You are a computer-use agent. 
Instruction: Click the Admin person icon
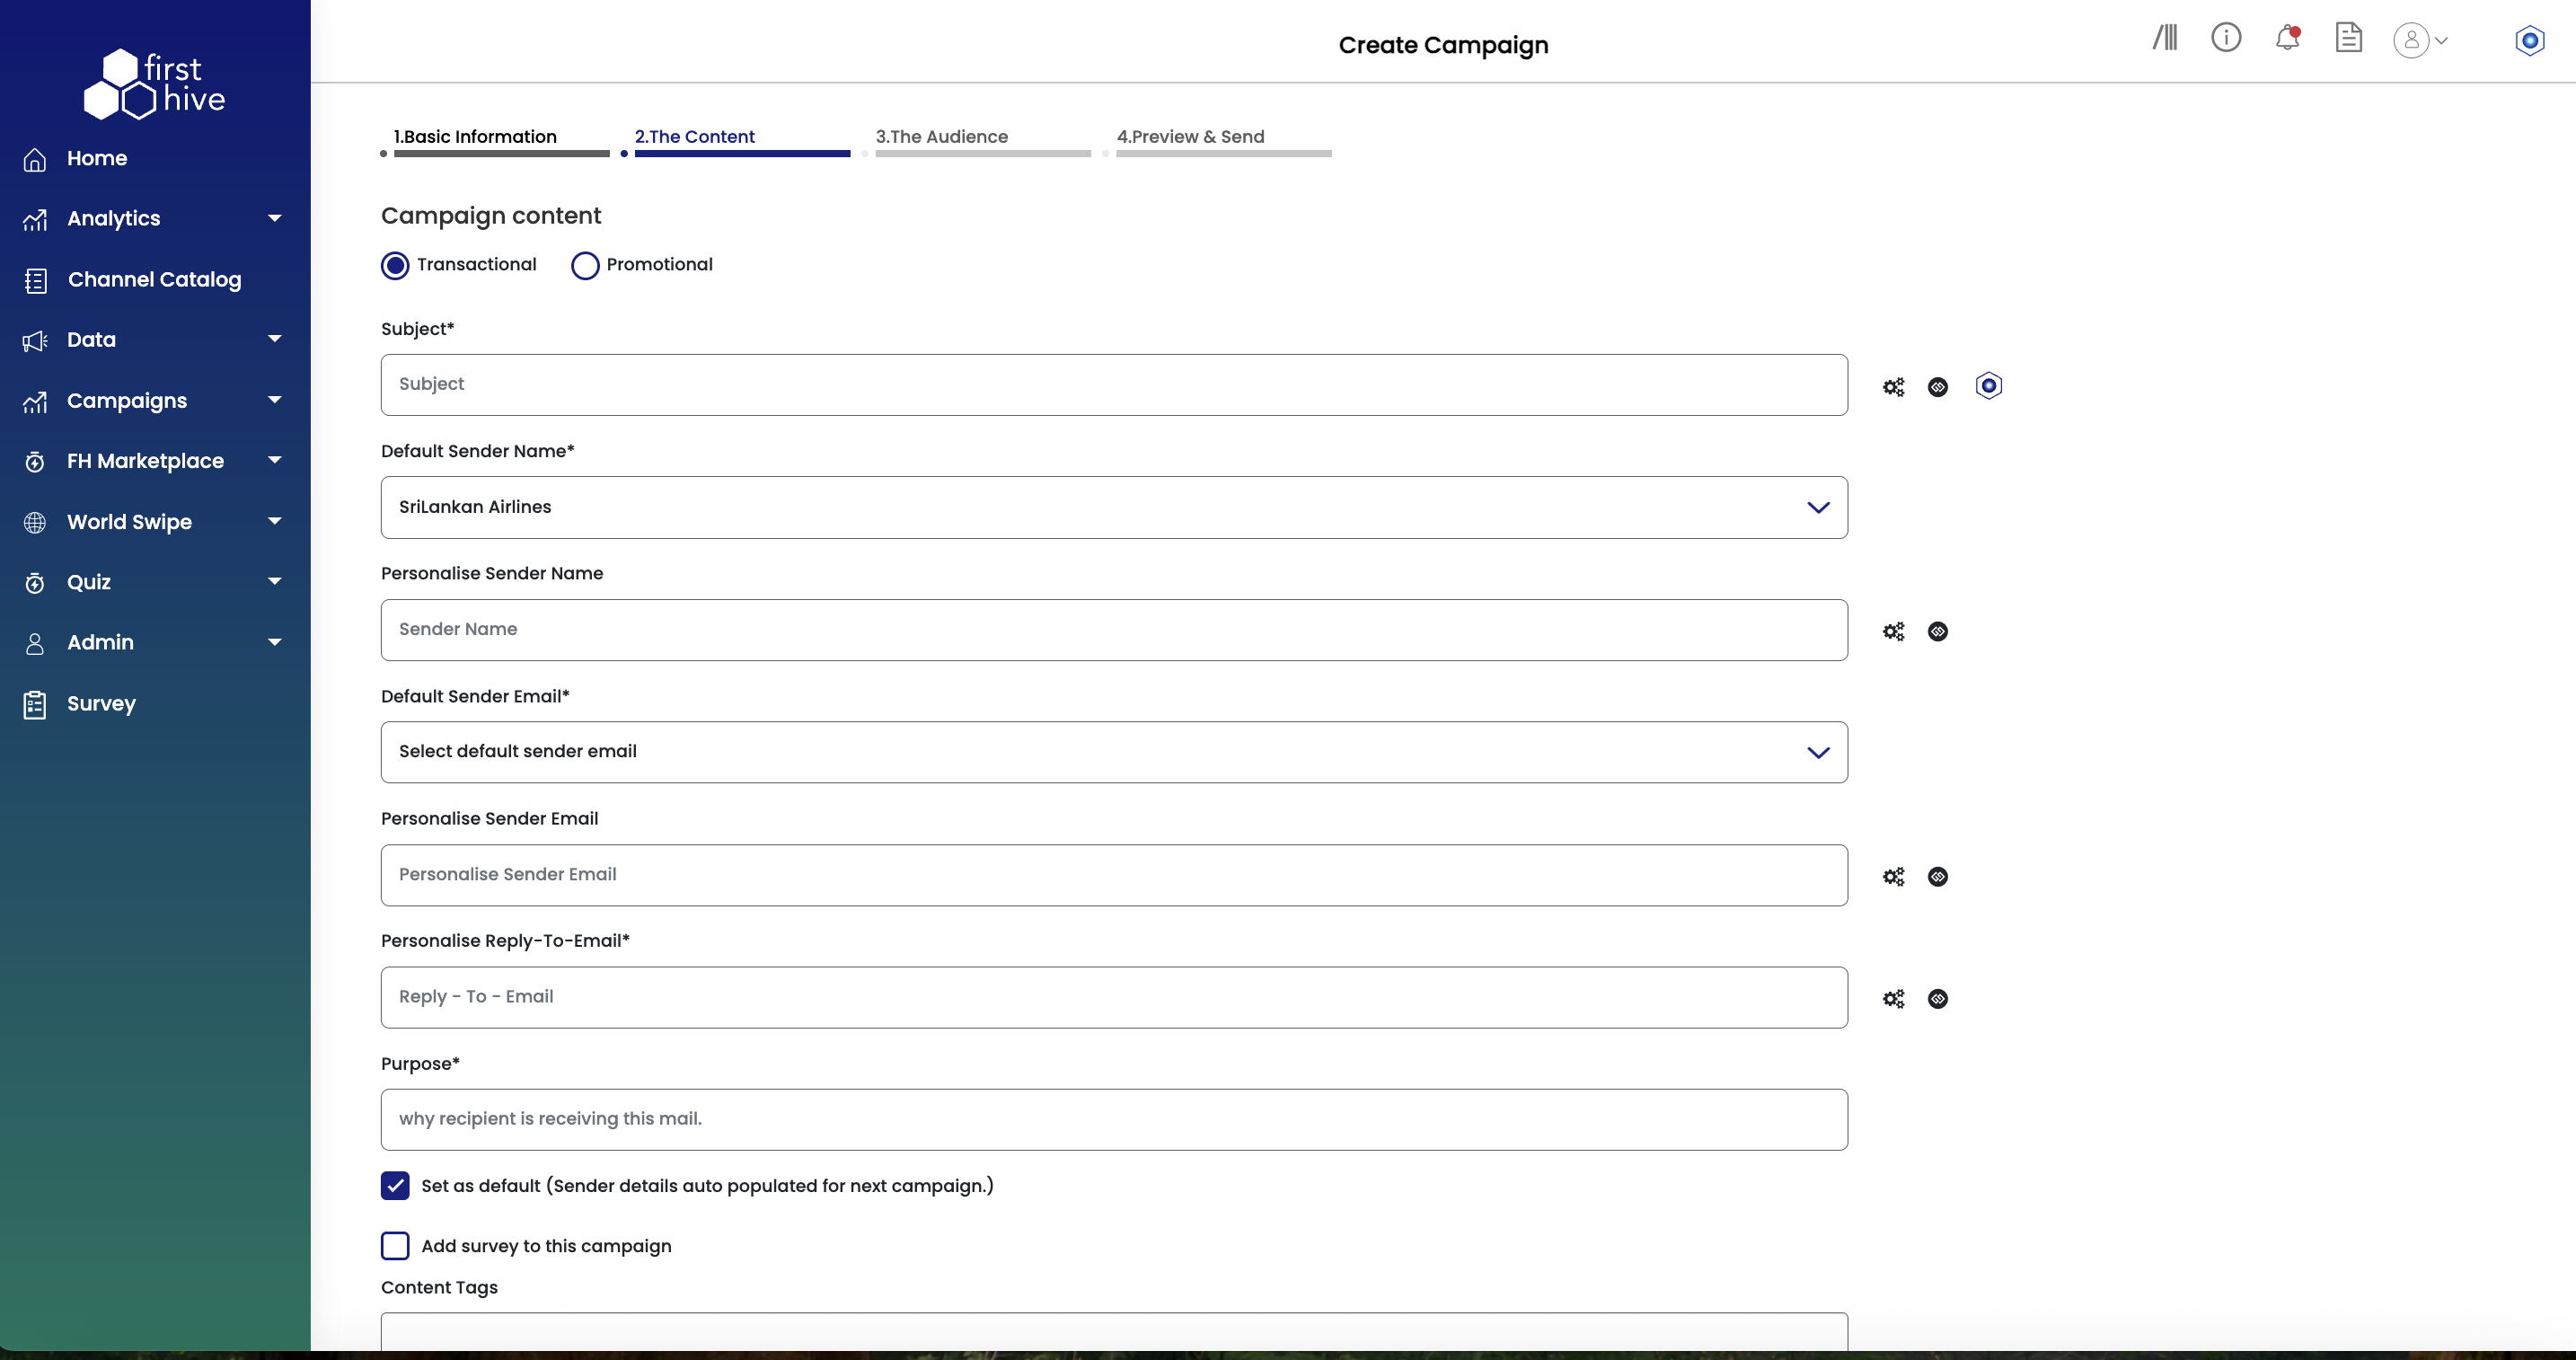tap(35, 644)
